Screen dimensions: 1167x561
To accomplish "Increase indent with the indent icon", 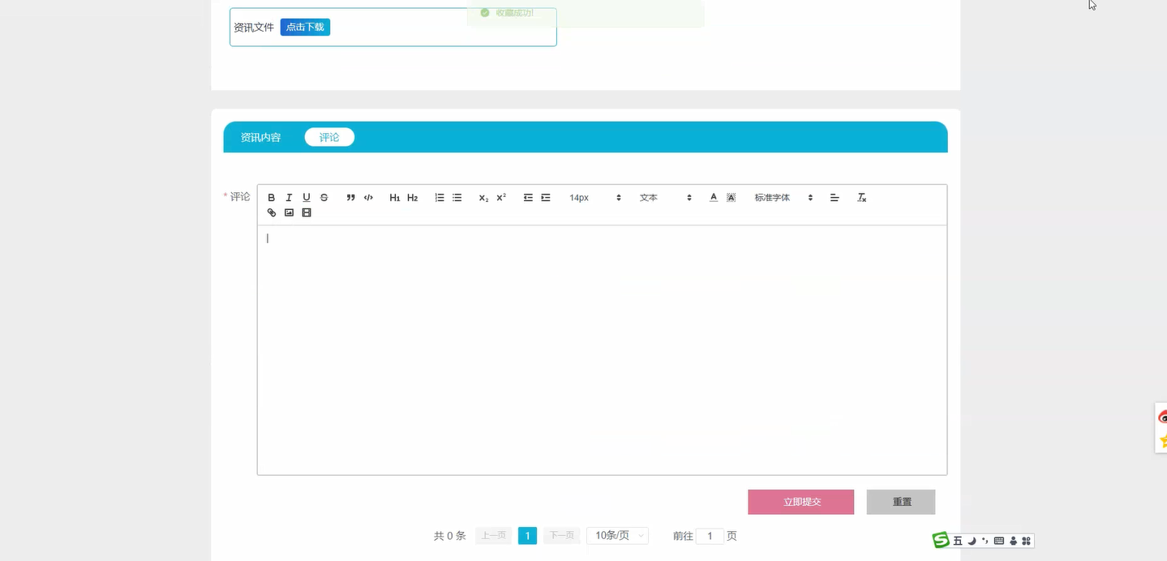I will (x=546, y=198).
